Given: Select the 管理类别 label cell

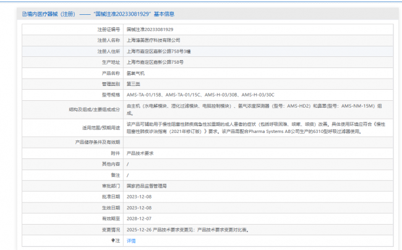Looking at the screenshot, I should tap(73, 84).
